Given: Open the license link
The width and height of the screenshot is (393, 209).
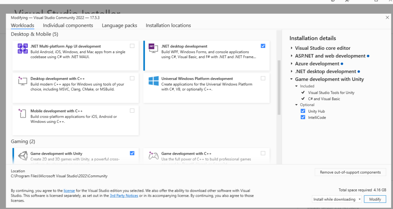Looking at the screenshot, I should click(x=69, y=191).
